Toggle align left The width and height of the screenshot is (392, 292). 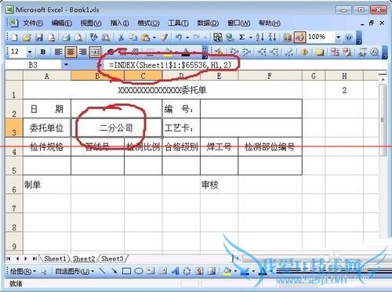click(x=58, y=52)
